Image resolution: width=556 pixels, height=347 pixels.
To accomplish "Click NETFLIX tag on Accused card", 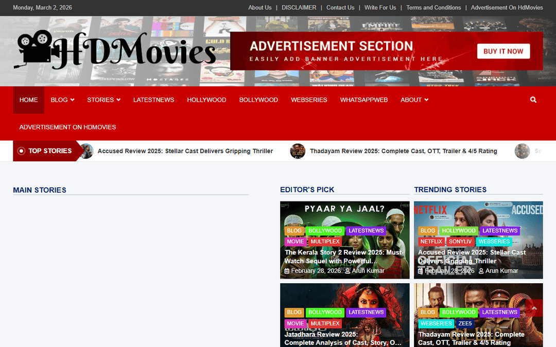I will (431, 242).
